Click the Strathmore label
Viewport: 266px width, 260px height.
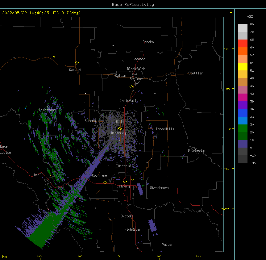point(159,188)
